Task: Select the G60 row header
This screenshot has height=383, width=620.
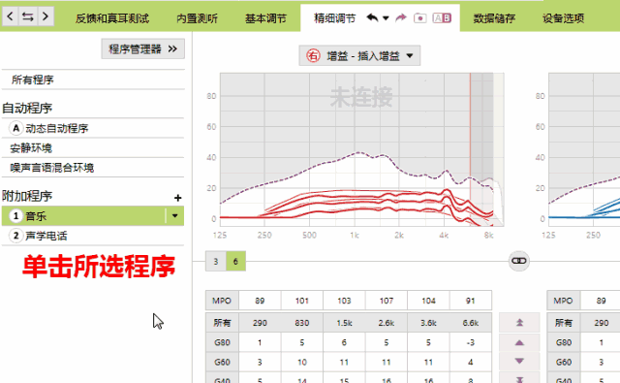Action: (222, 362)
